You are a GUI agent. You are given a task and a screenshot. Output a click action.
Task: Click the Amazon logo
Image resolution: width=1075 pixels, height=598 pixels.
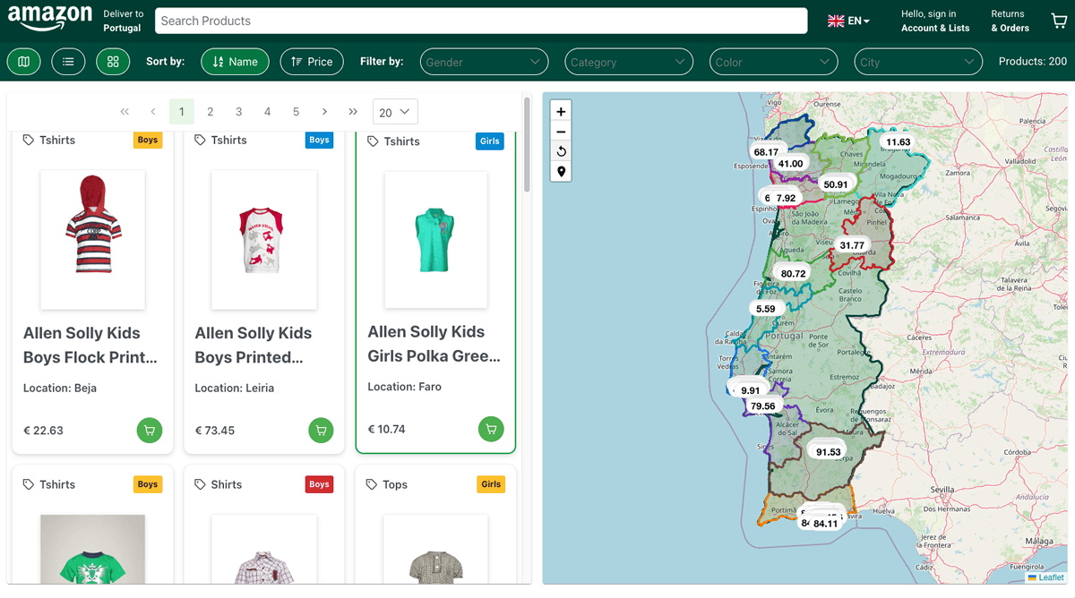[50, 18]
